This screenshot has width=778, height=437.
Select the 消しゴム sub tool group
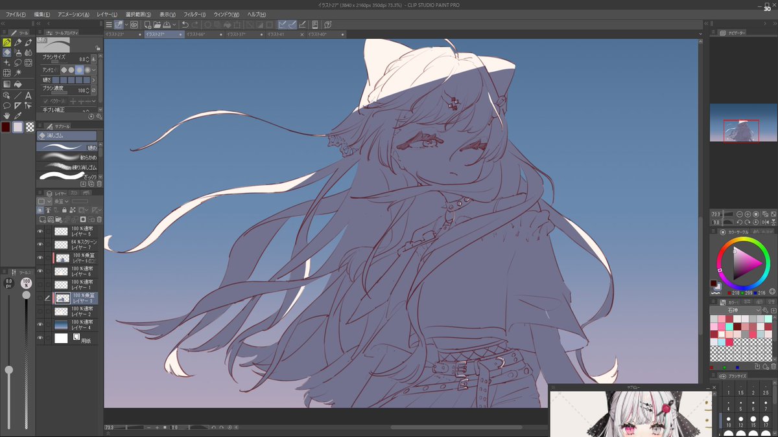click(x=67, y=136)
